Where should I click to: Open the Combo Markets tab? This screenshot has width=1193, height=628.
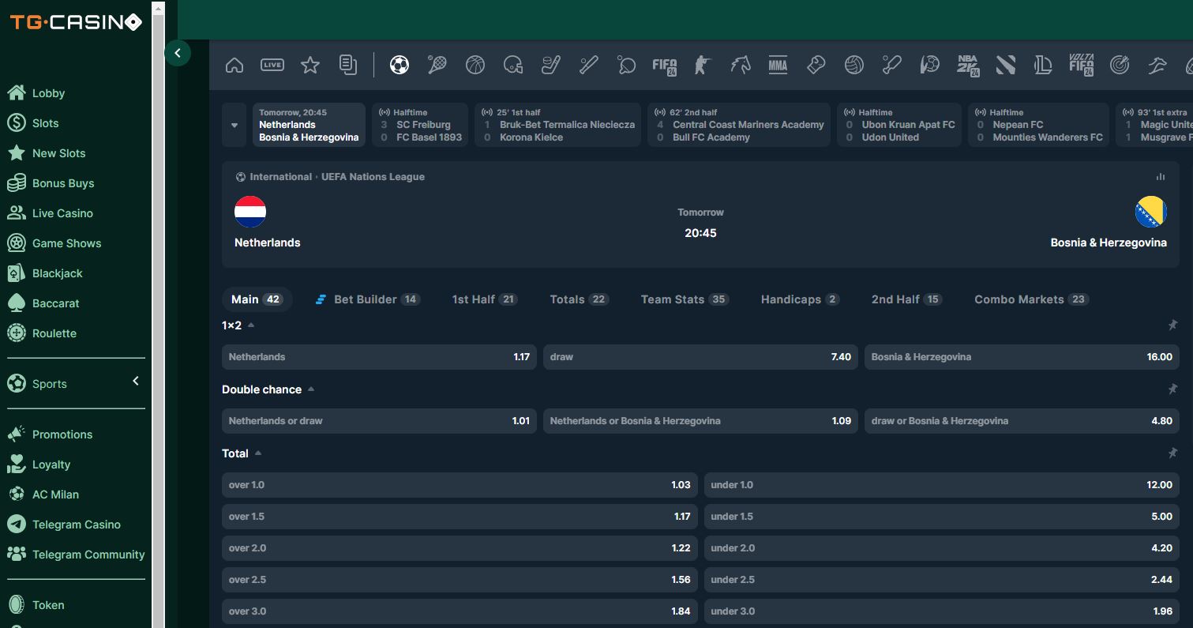click(1031, 299)
